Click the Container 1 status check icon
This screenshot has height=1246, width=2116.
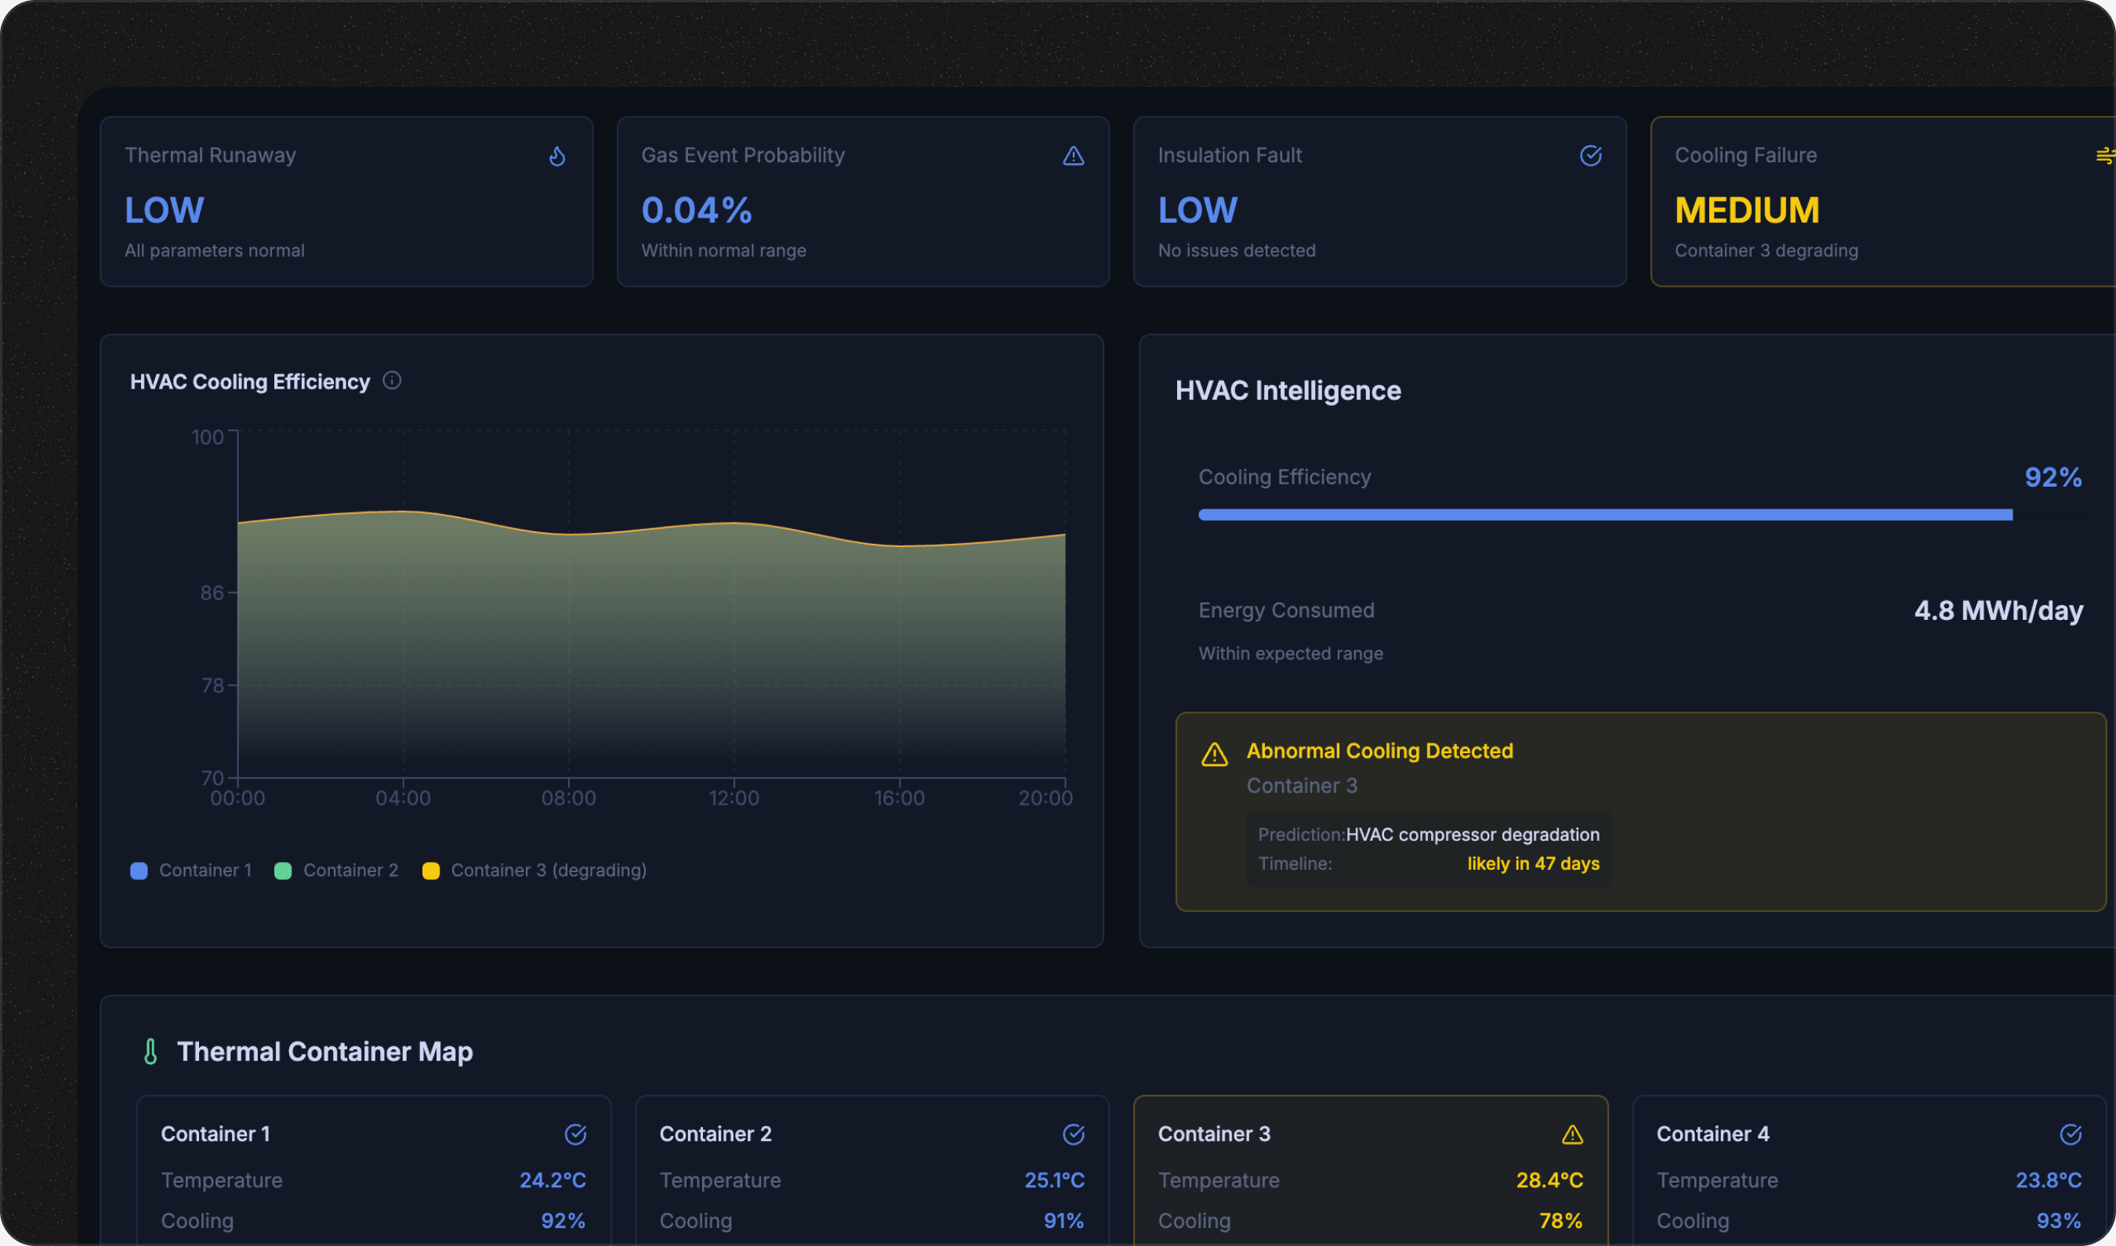575,1135
